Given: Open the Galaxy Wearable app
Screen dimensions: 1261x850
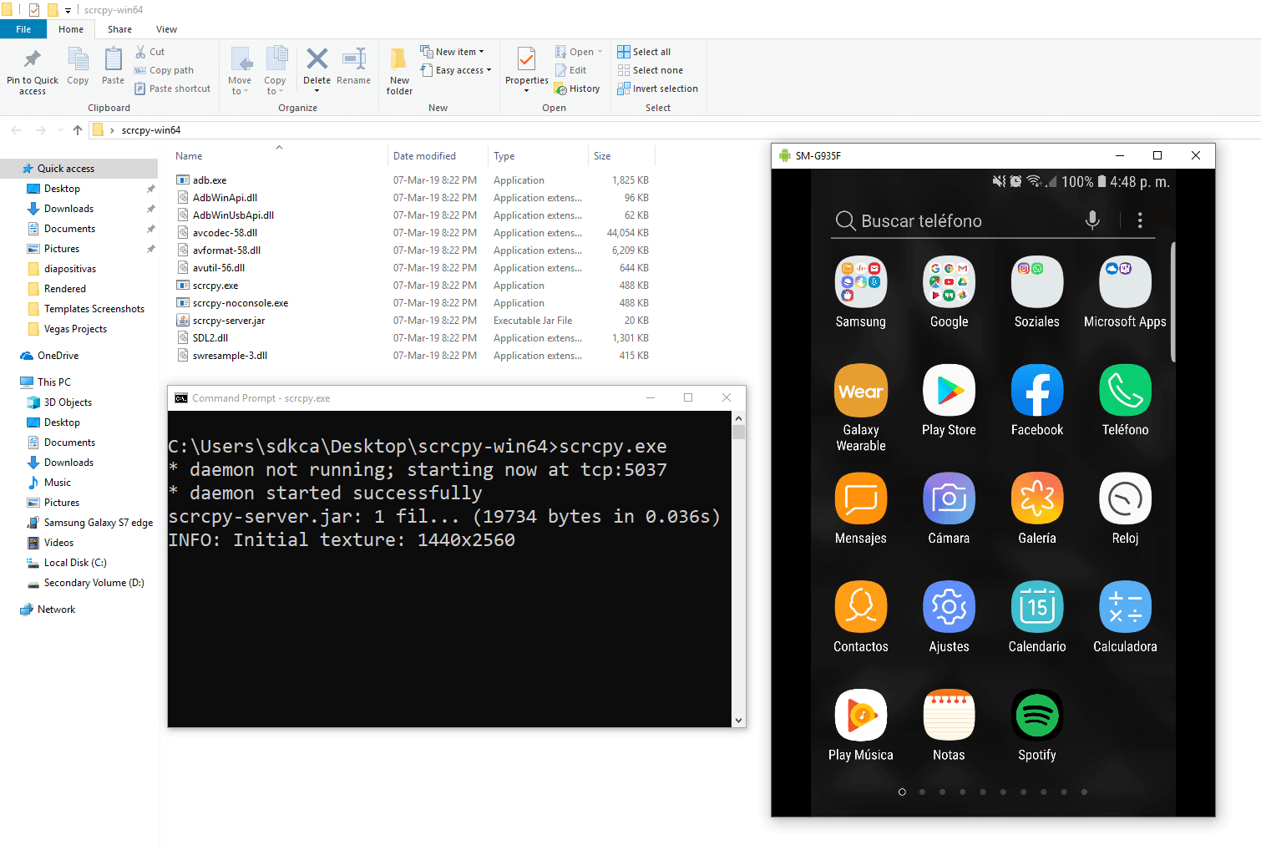Looking at the screenshot, I should (861, 390).
